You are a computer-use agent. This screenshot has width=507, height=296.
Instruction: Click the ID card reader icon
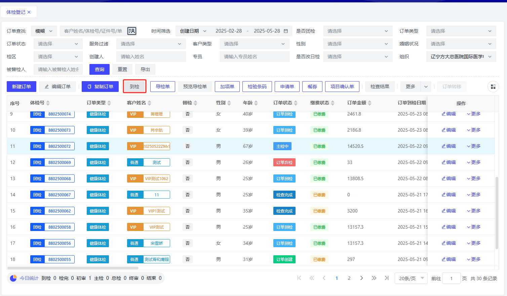tap(132, 31)
